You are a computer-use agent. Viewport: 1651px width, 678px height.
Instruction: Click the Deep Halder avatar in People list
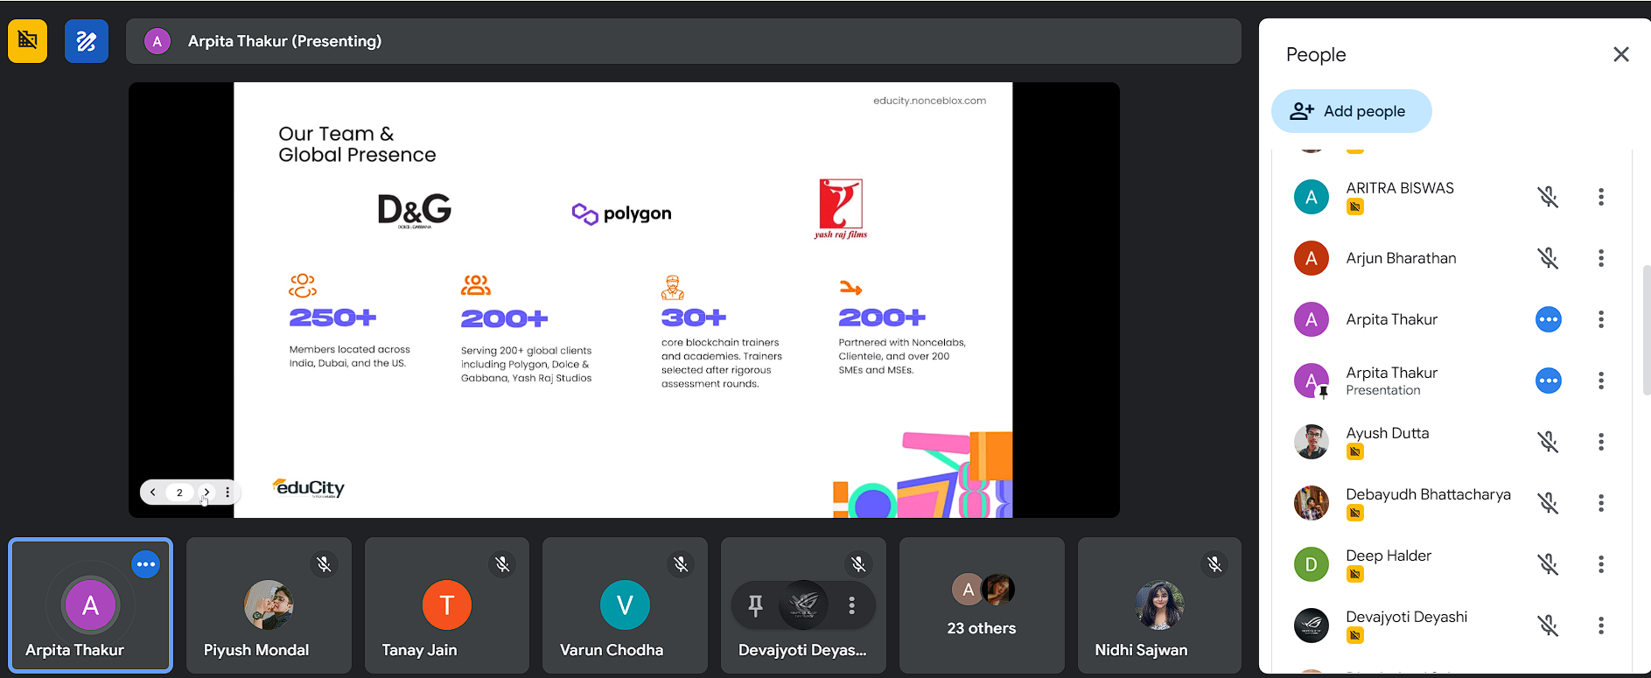pos(1311,564)
